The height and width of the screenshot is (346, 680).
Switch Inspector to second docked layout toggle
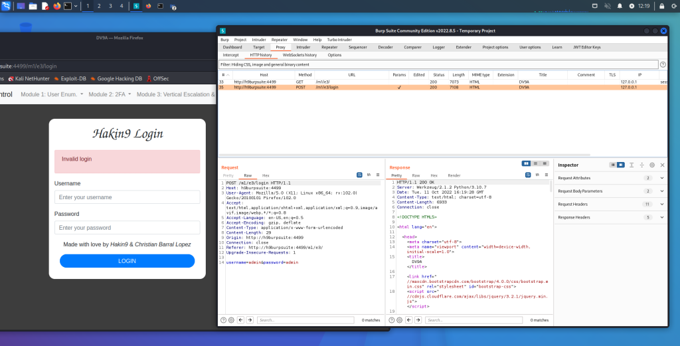(x=621, y=165)
